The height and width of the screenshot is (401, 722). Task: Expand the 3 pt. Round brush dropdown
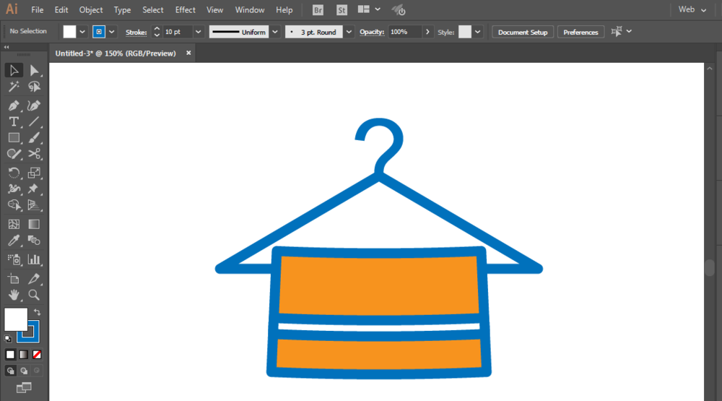[349, 32]
